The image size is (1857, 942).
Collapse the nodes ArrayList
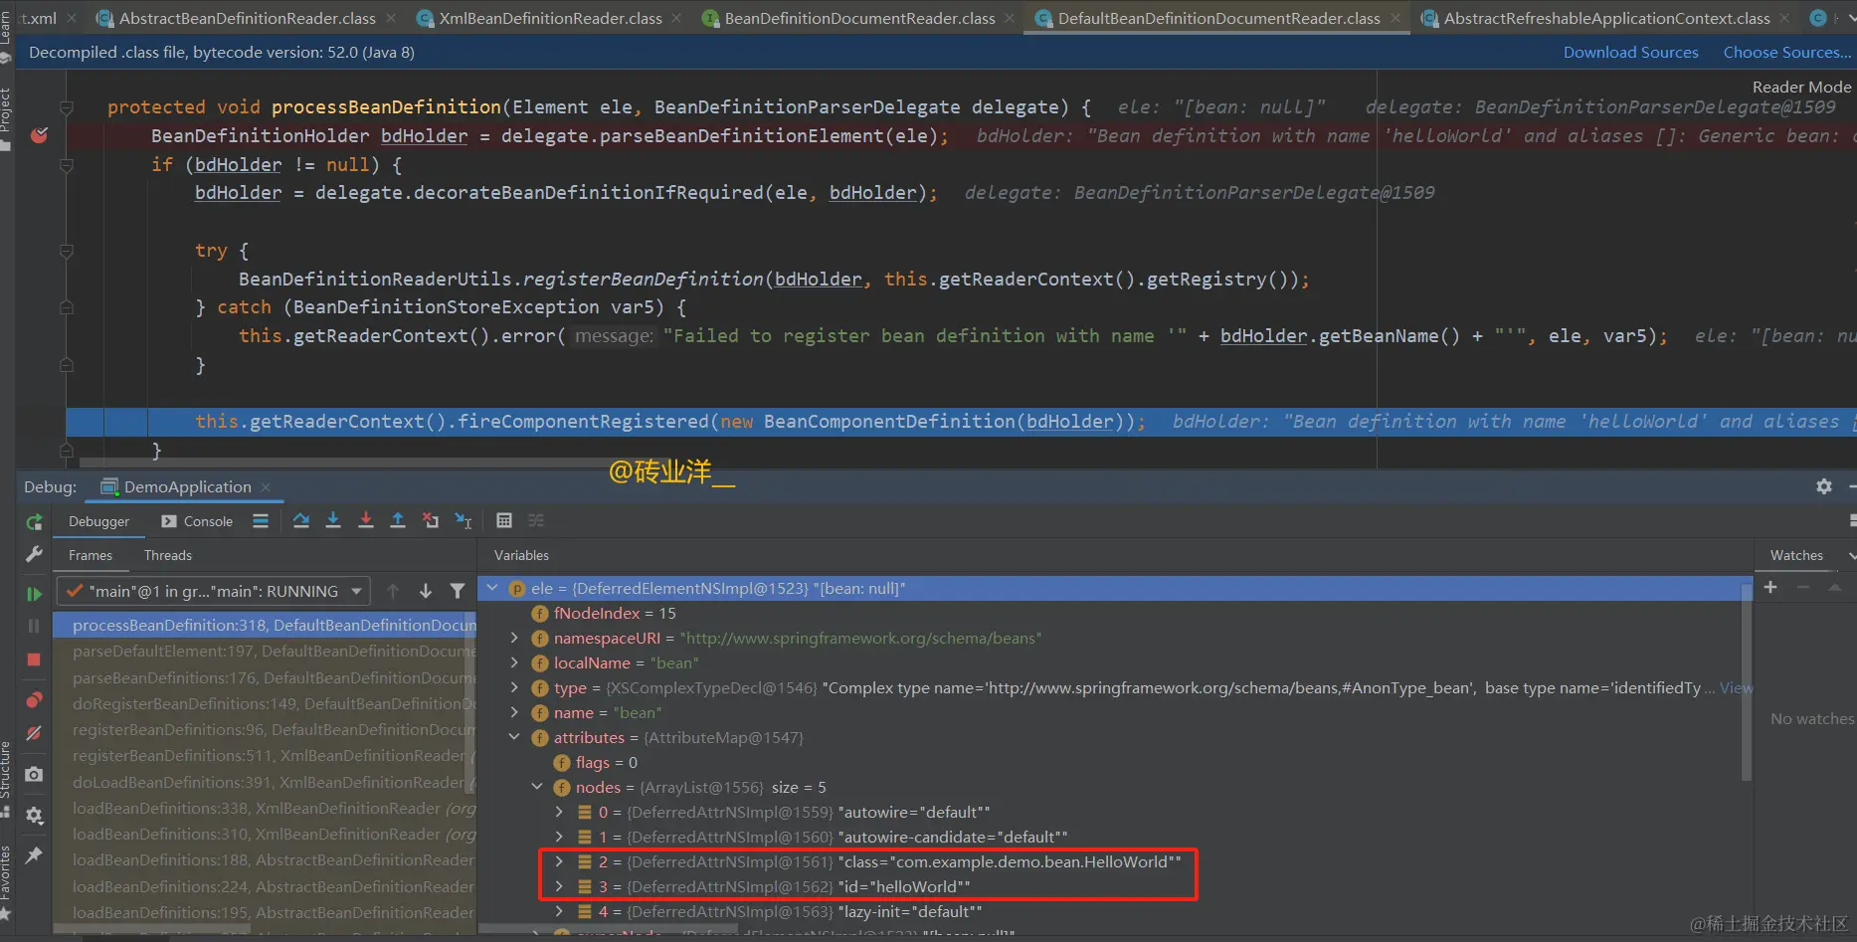click(537, 787)
